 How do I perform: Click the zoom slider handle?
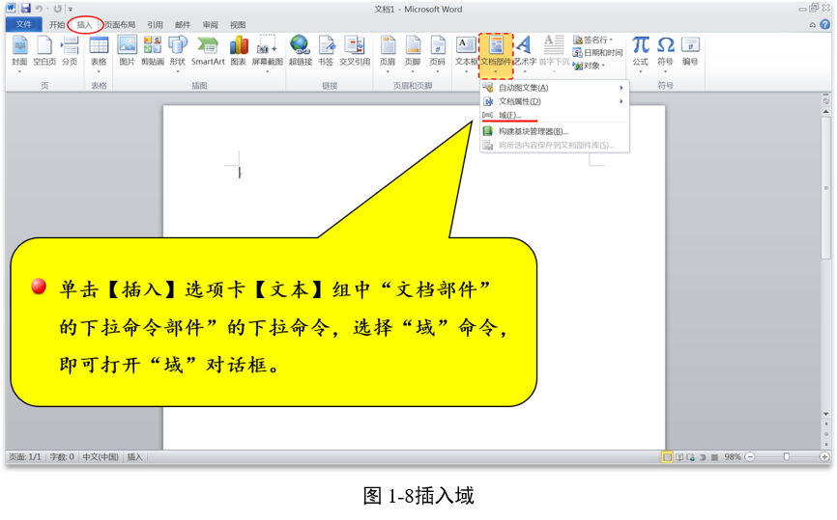point(787,457)
